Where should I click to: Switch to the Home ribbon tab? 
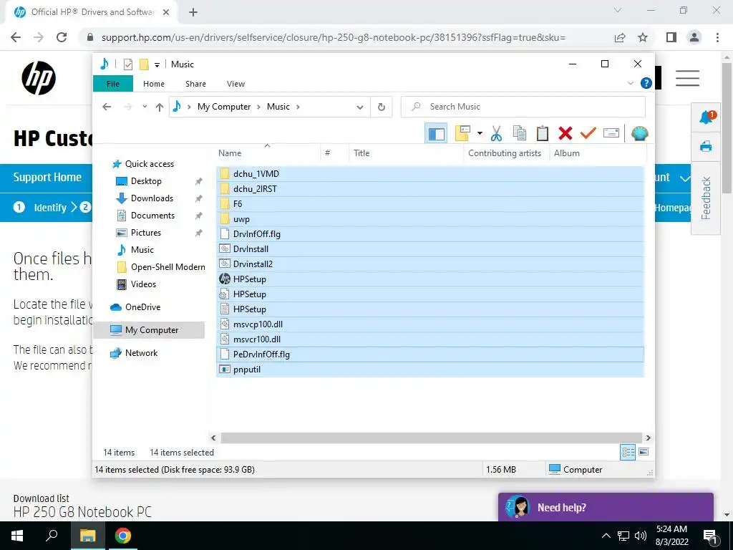154,84
